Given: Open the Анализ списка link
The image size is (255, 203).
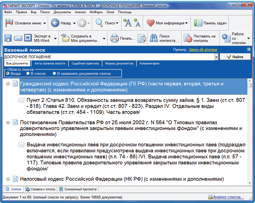Looking at the screenshot, I should 228,197.
